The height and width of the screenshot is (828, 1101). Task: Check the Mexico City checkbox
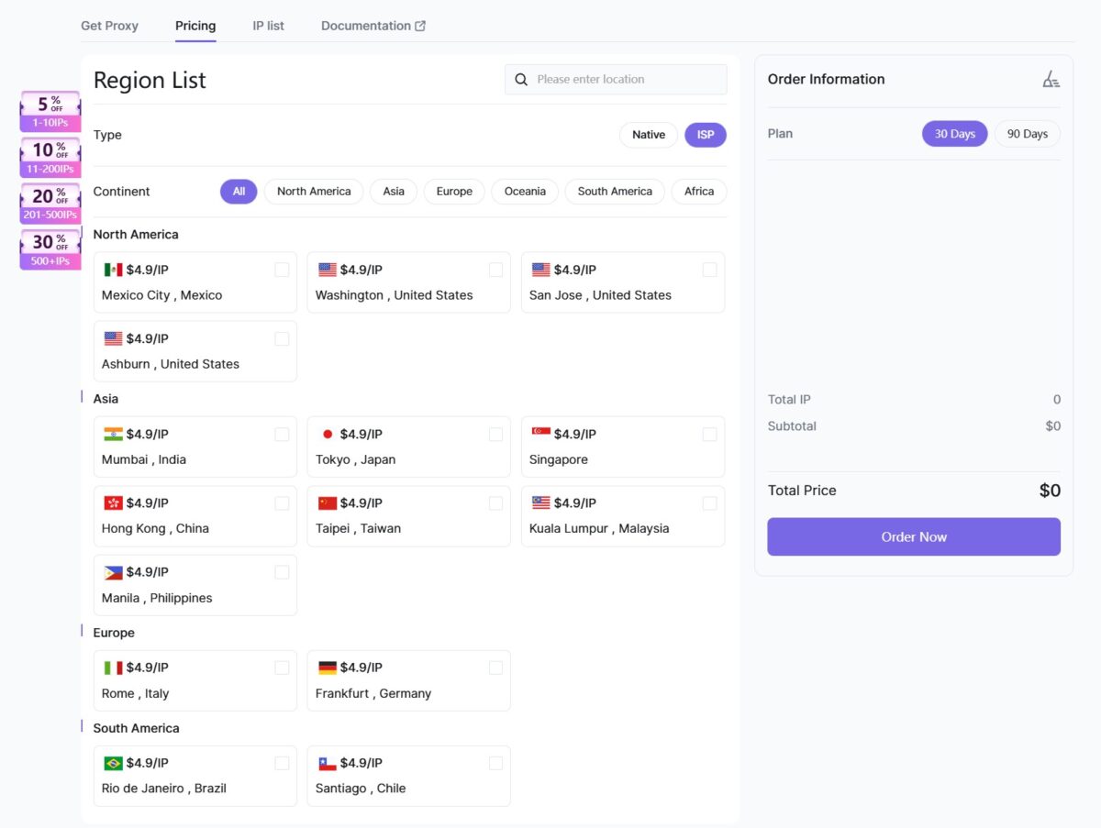(282, 270)
